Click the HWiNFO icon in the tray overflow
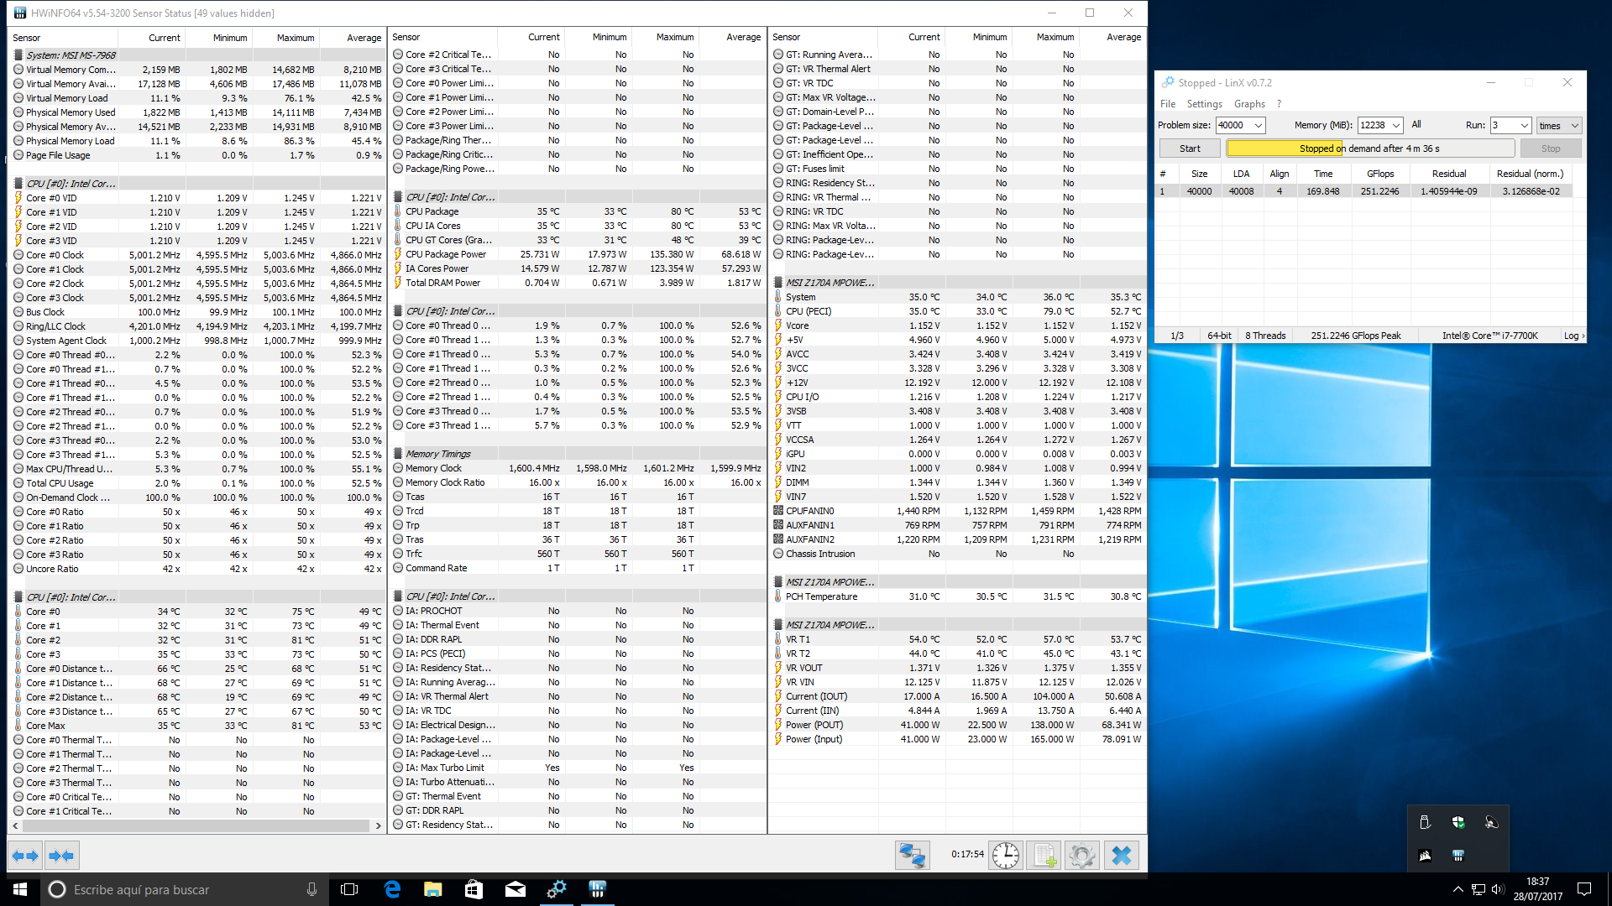Image resolution: width=1612 pixels, height=906 pixels. pyautogui.click(x=1458, y=856)
